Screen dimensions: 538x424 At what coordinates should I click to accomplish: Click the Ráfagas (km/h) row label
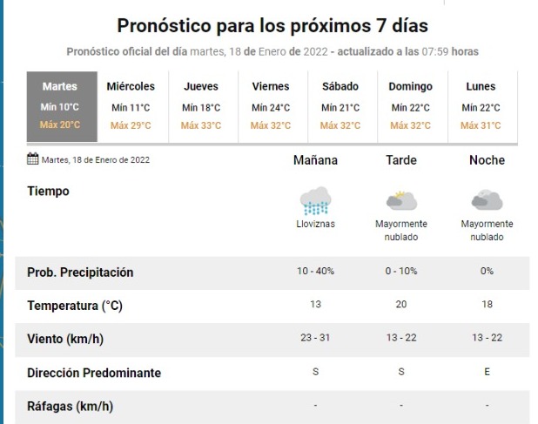tap(70, 407)
